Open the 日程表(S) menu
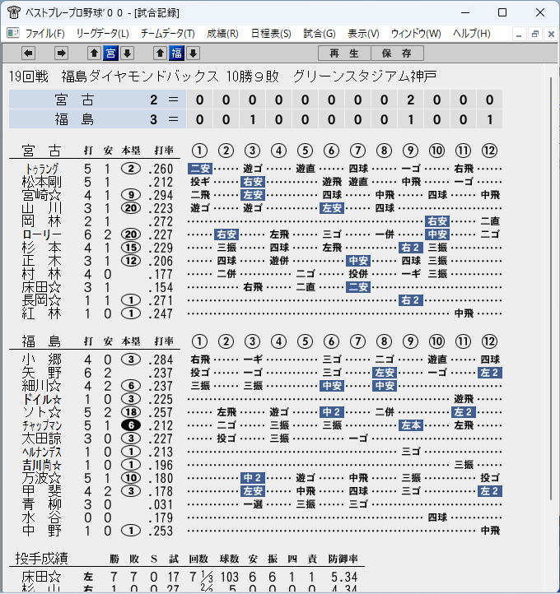This screenshot has height=594, width=560. tap(271, 34)
